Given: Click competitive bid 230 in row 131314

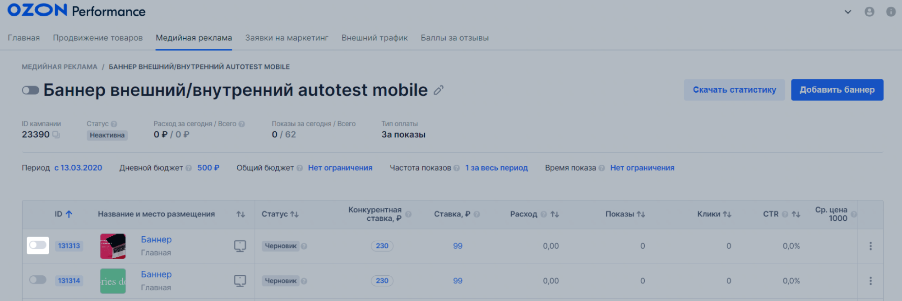Looking at the screenshot, I should 382,280.
